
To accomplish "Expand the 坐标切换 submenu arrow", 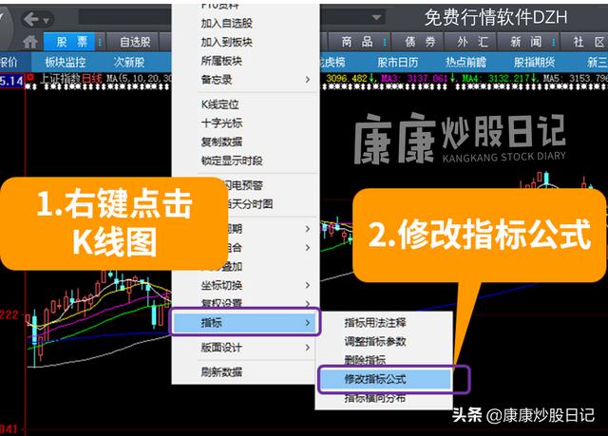I will point(308,285).
